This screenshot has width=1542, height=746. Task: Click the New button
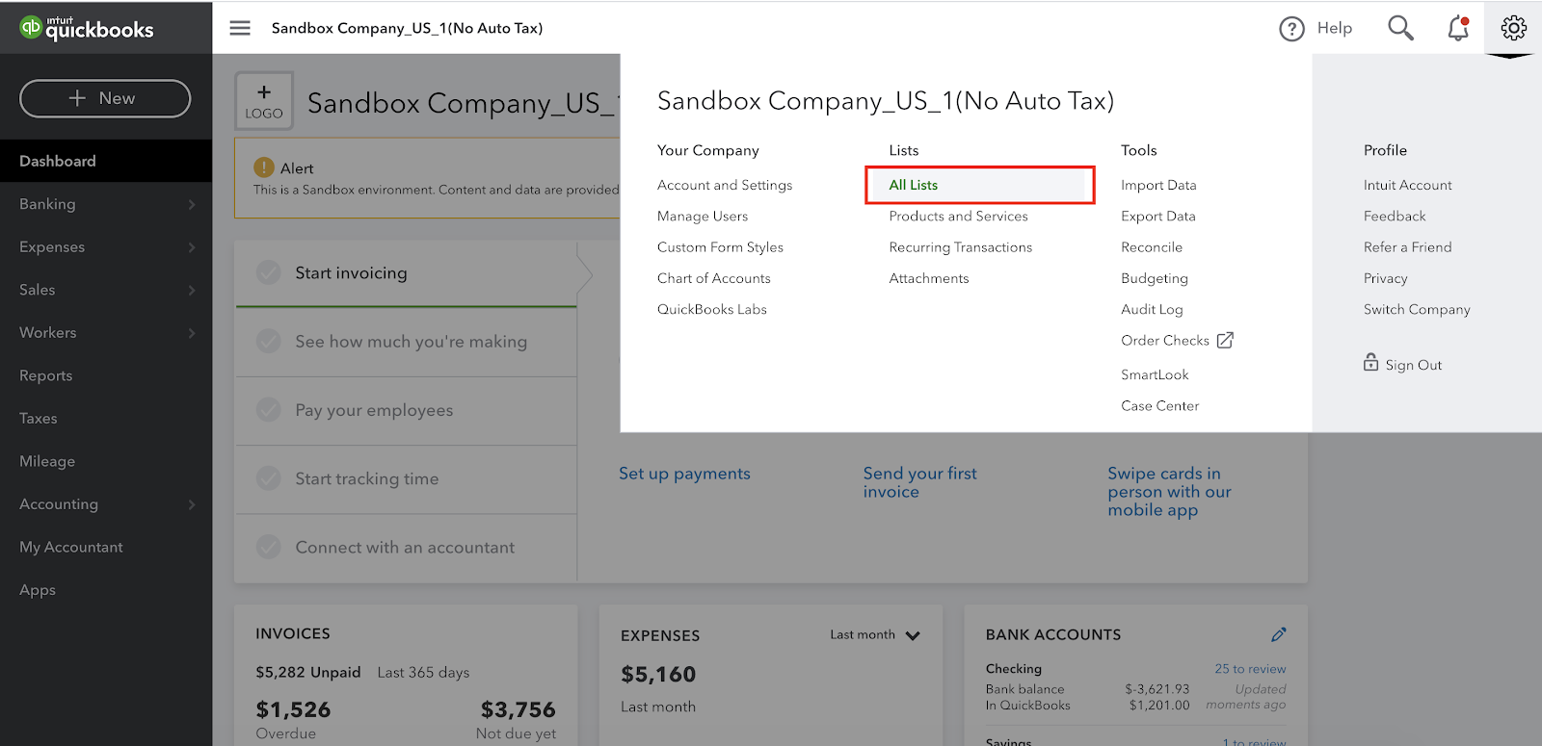coord(105,98)
